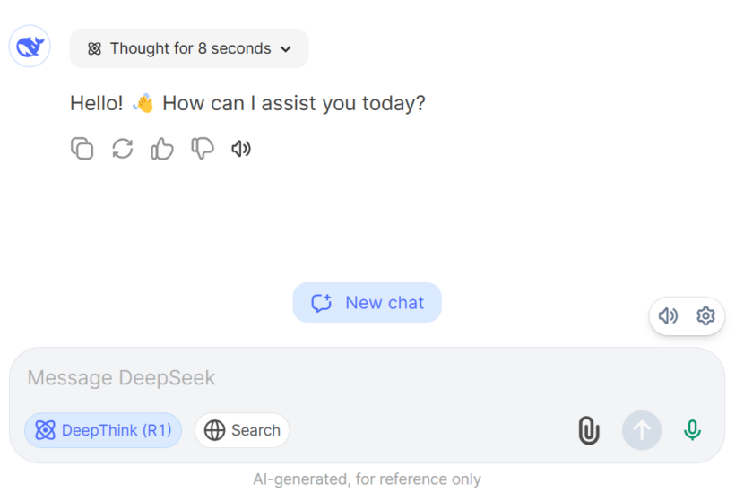This screenshot has width=744, height=492.
Task: Start a New chat
Action: coord(367,303)
